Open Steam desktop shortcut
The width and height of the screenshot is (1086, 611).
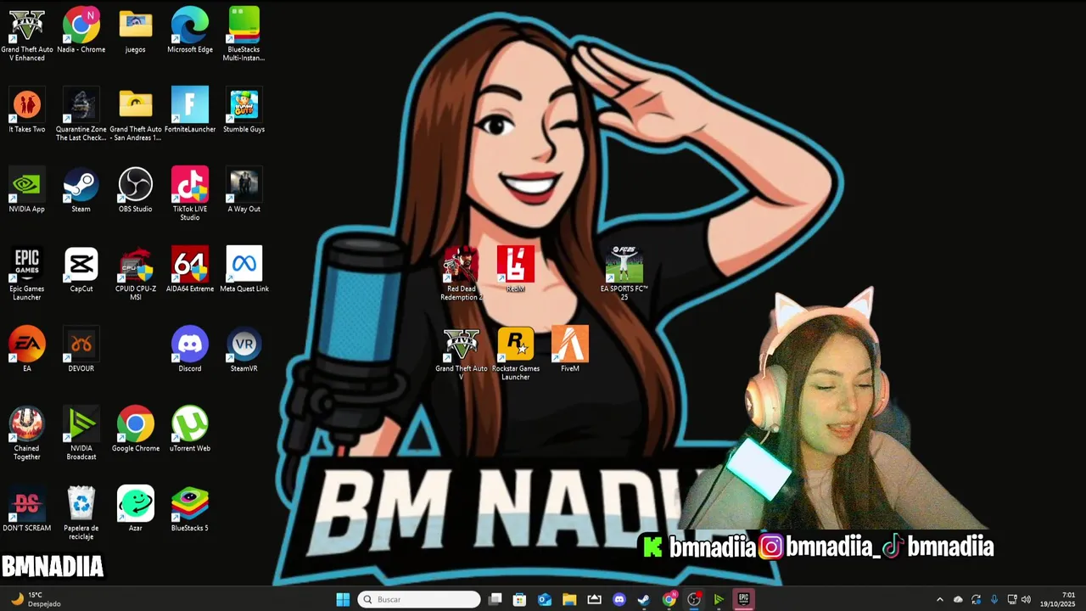pyautogui.click(x=81, y=190)
